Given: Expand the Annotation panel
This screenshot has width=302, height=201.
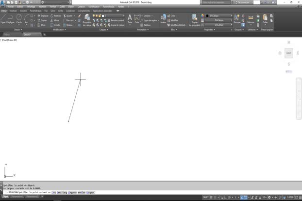Looking at the screenshot, I should pyautogui.click(x=143, y=30).
